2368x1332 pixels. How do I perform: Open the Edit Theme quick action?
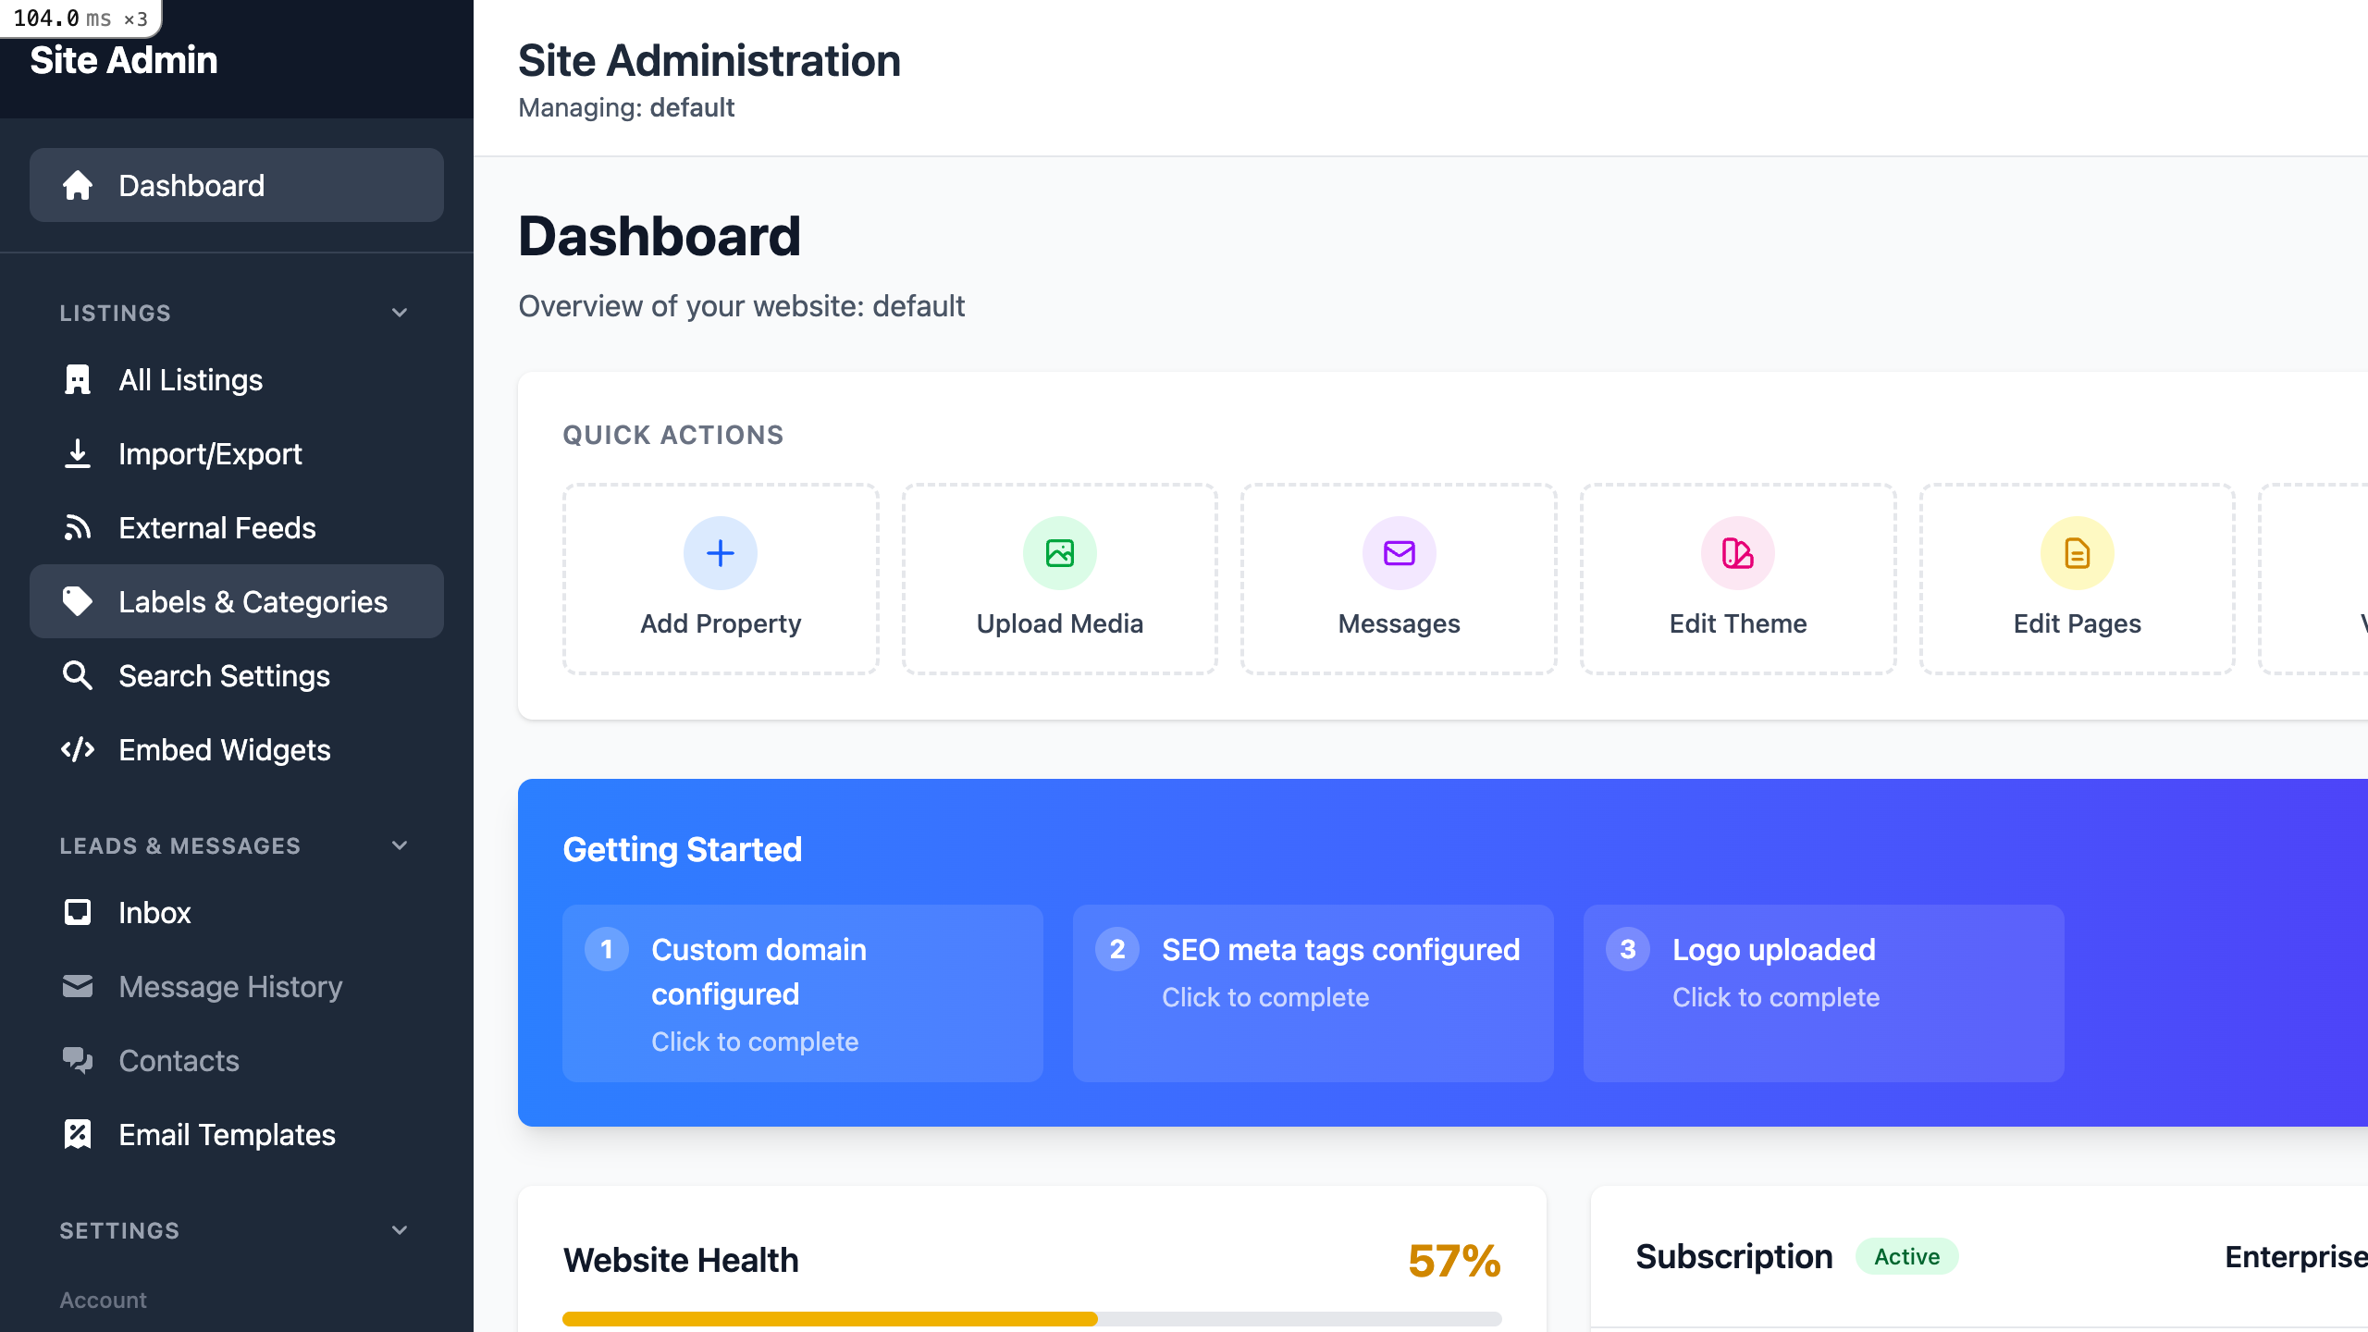[1737, 578]
